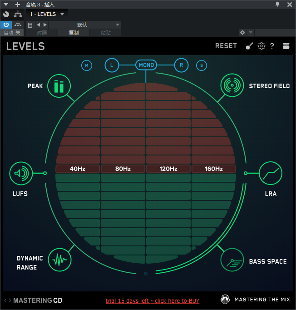
Task: Click the RESET button
Action: coord(226,46)
